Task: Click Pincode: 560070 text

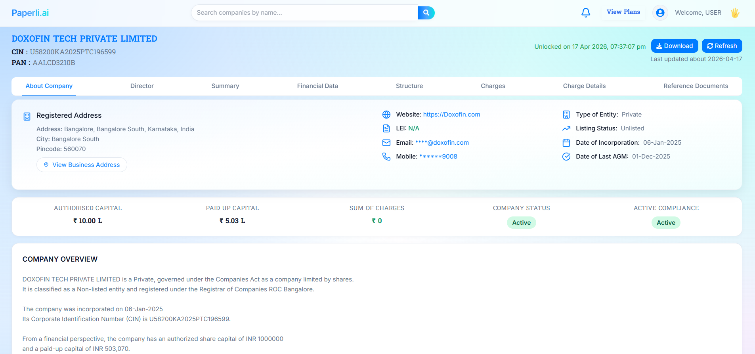Action: click(x=61, y=149)
